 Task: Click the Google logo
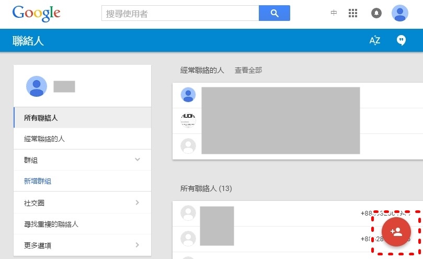point(37,14)
